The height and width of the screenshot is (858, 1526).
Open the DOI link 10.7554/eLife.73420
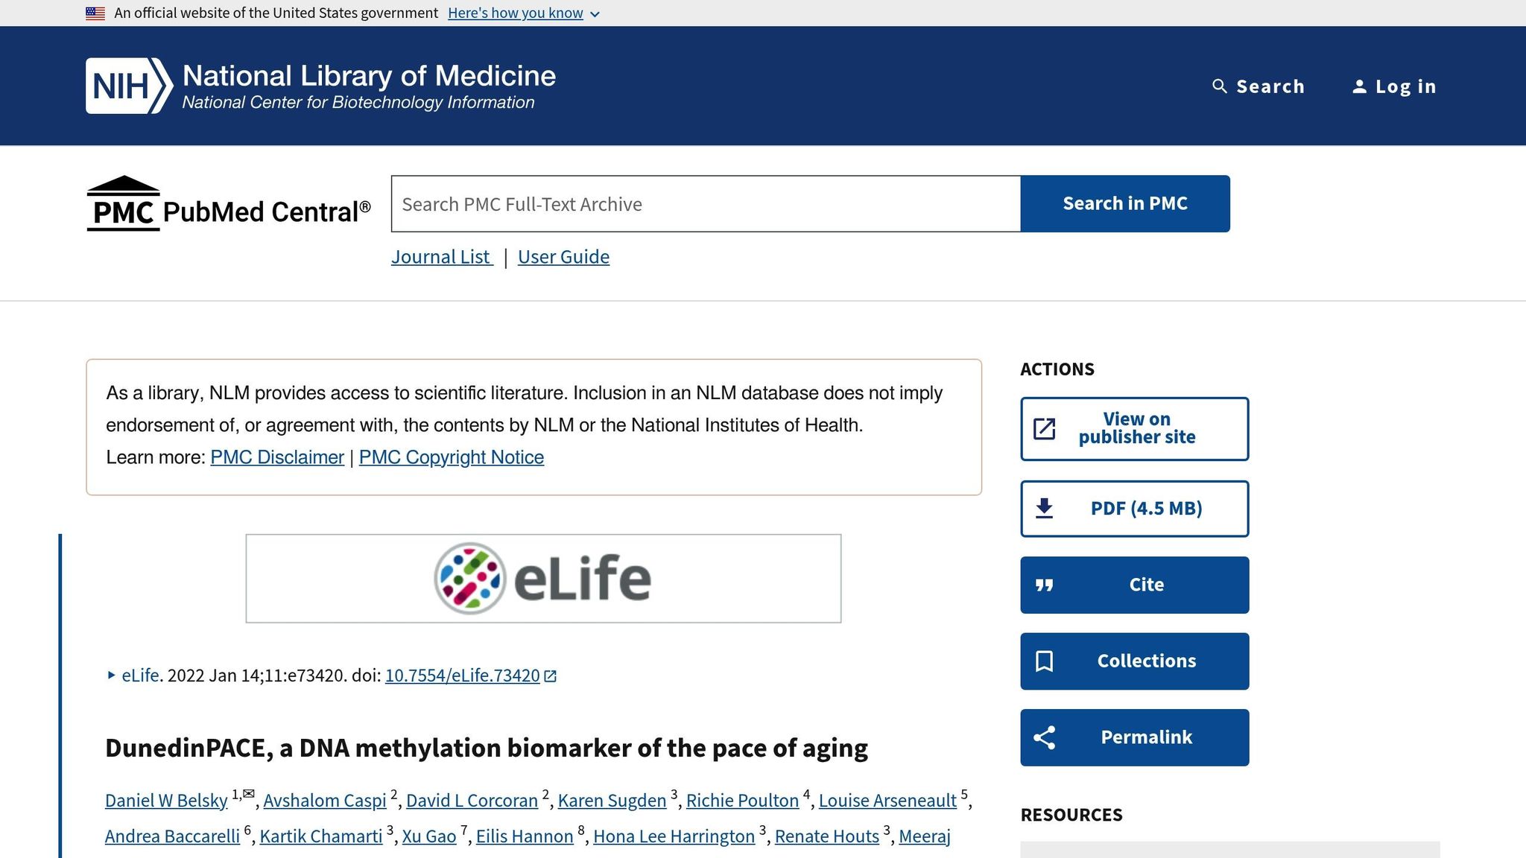pos(462,676)
